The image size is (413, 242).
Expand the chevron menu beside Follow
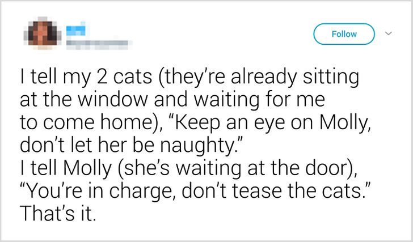pyautogui.click(x=389, y=34)
